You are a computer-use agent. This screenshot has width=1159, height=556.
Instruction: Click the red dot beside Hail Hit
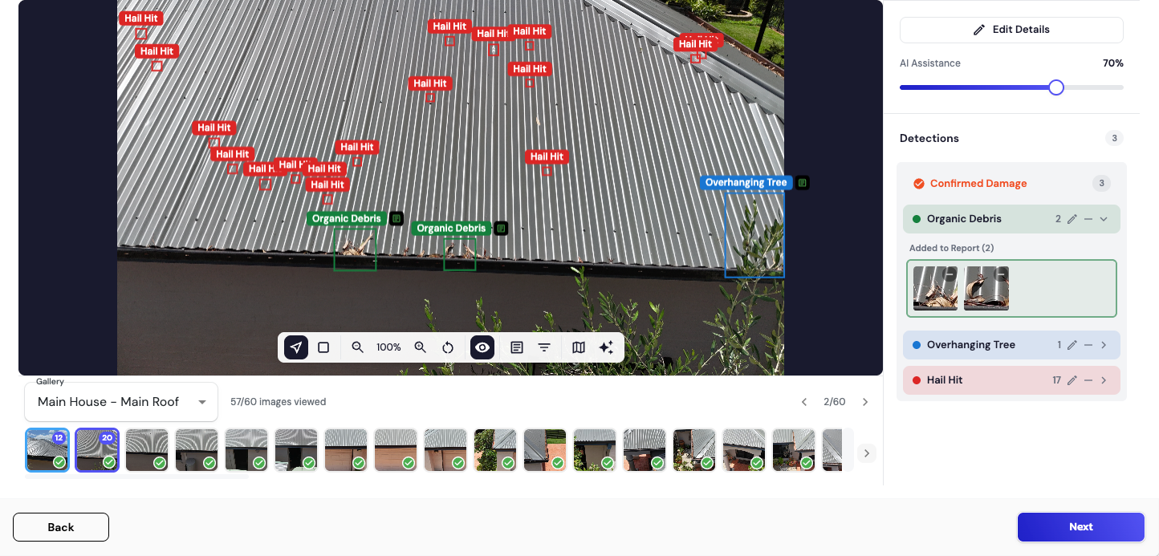click(x=917, y=380)
